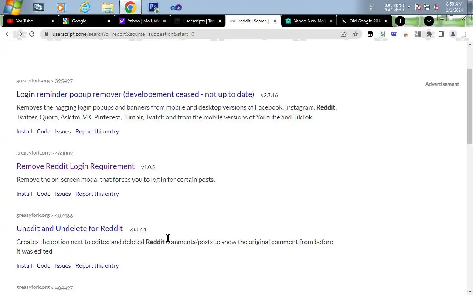This screenshot has width=473, height=295.
Task: Open the media player taskbar icon
Action: [61, 7]
